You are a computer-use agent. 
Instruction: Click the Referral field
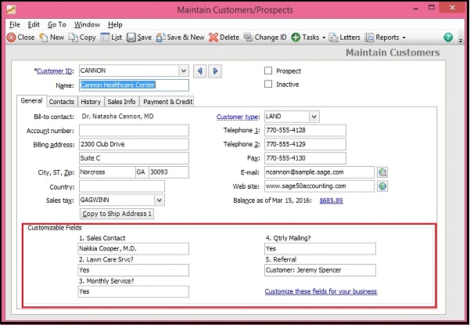(x=320, y=270)
